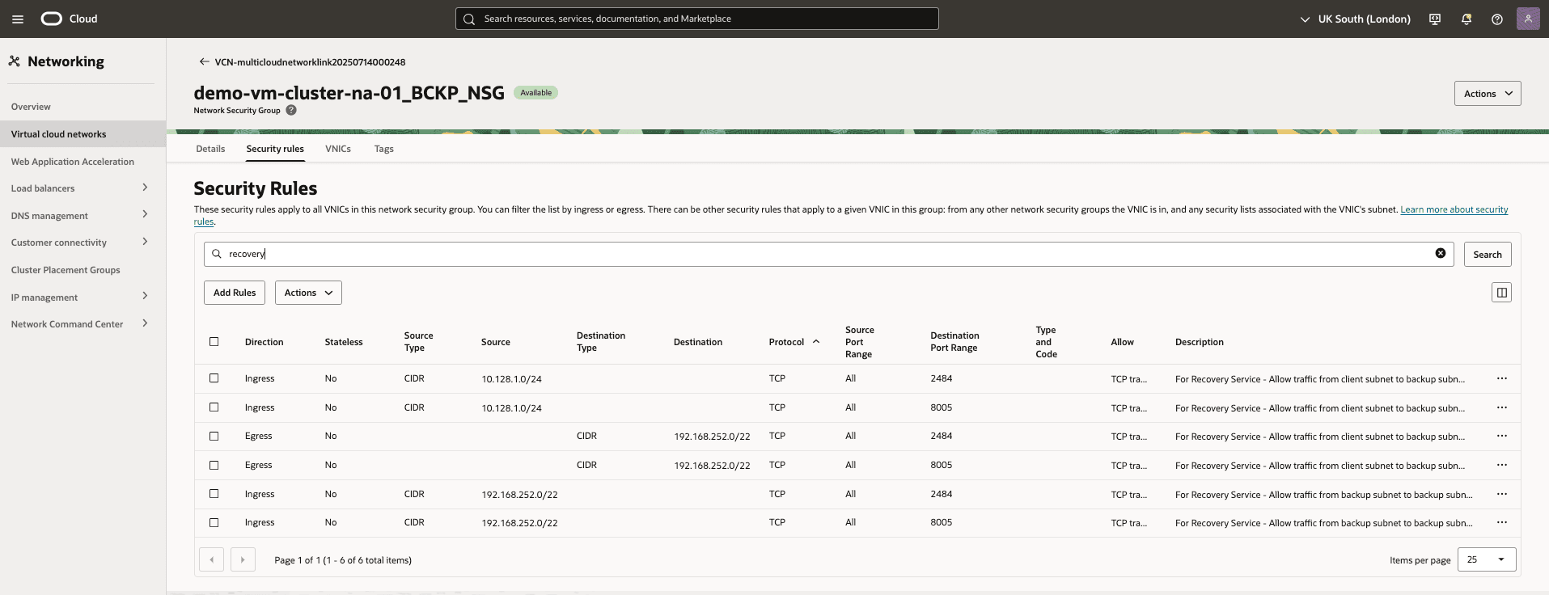
Task: Open the Actions dropdown beside Add Rules
Action: [308, 293]
